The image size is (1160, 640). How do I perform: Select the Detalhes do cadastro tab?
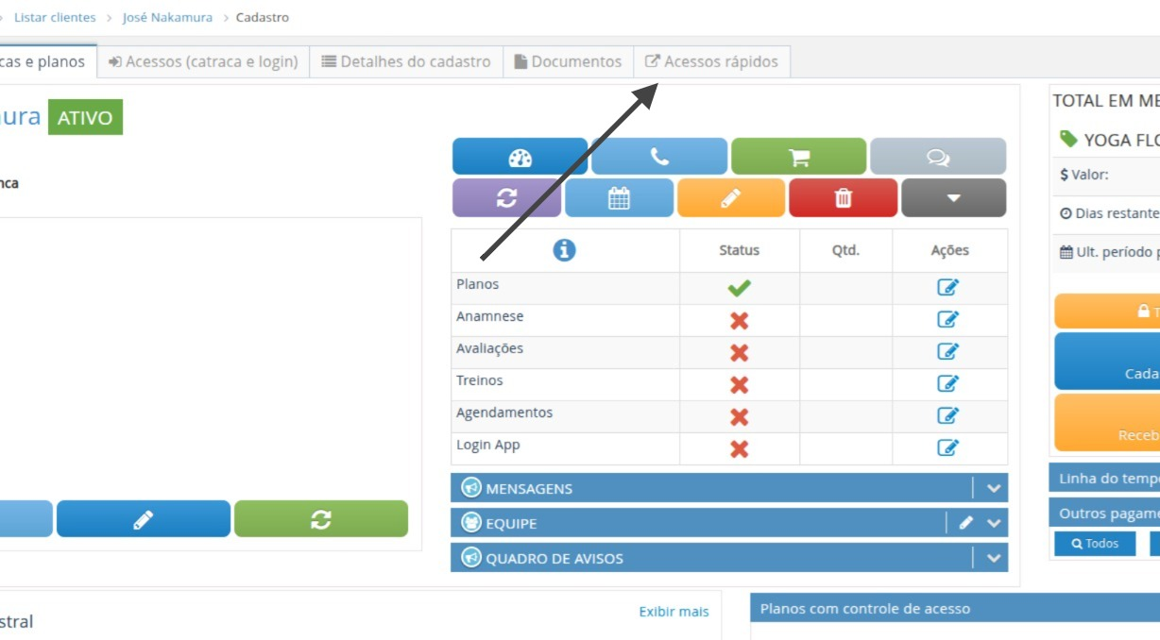pos(406,62)
